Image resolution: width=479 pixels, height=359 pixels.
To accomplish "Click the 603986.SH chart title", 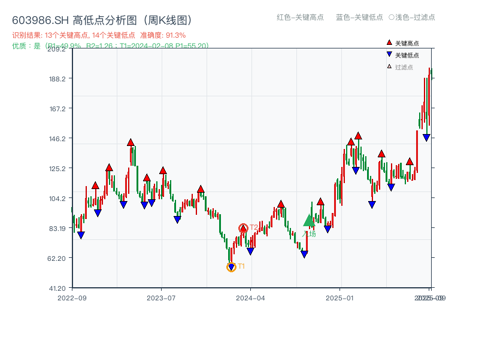I will [102, 19].
